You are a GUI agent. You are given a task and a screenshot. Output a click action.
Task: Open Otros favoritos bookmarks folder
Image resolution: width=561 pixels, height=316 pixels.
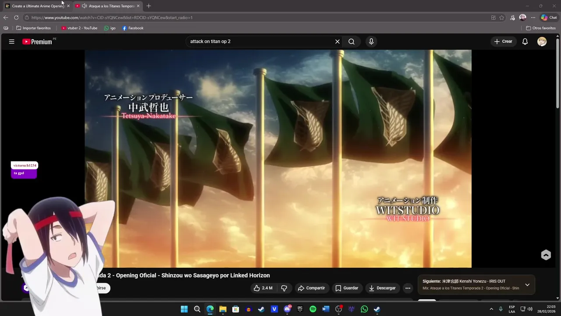[x=541, y=28]
